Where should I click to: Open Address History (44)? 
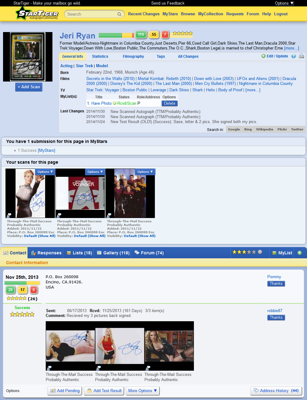pos(276,391)
